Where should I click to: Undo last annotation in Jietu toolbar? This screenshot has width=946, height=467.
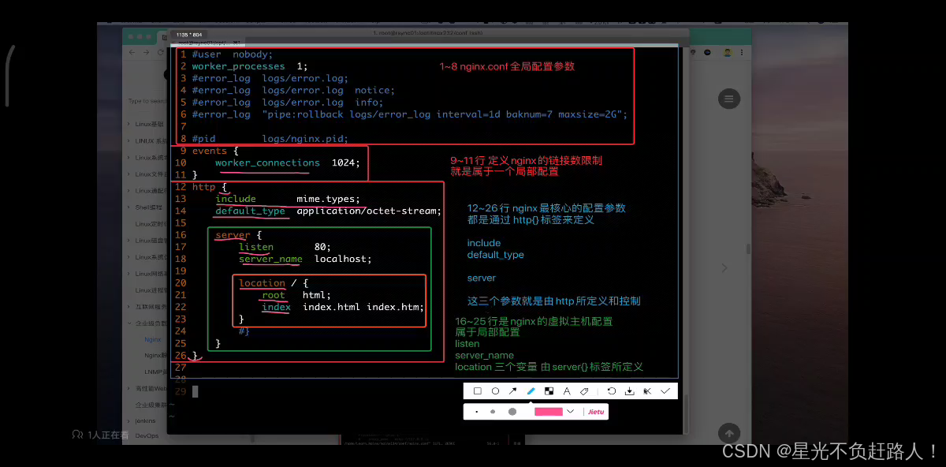(611, 390)
